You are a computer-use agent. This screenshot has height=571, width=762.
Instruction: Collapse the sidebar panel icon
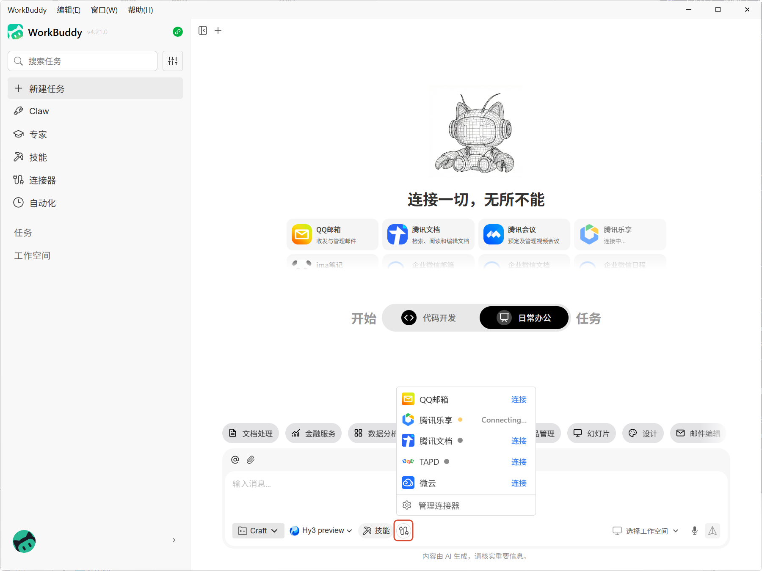point(203,30)
